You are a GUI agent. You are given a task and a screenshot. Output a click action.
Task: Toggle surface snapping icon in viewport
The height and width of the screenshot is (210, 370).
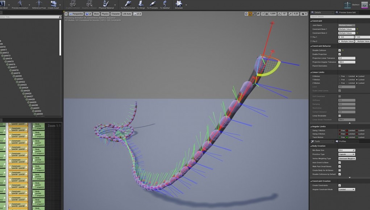click(263, 14)
